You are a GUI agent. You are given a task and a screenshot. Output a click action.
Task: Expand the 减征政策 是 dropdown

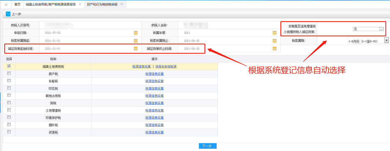click(x=381, y=29)
